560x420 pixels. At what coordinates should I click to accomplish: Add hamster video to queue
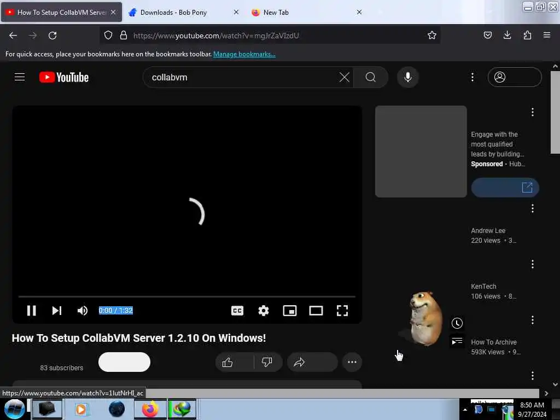click(x=457, y=341)
